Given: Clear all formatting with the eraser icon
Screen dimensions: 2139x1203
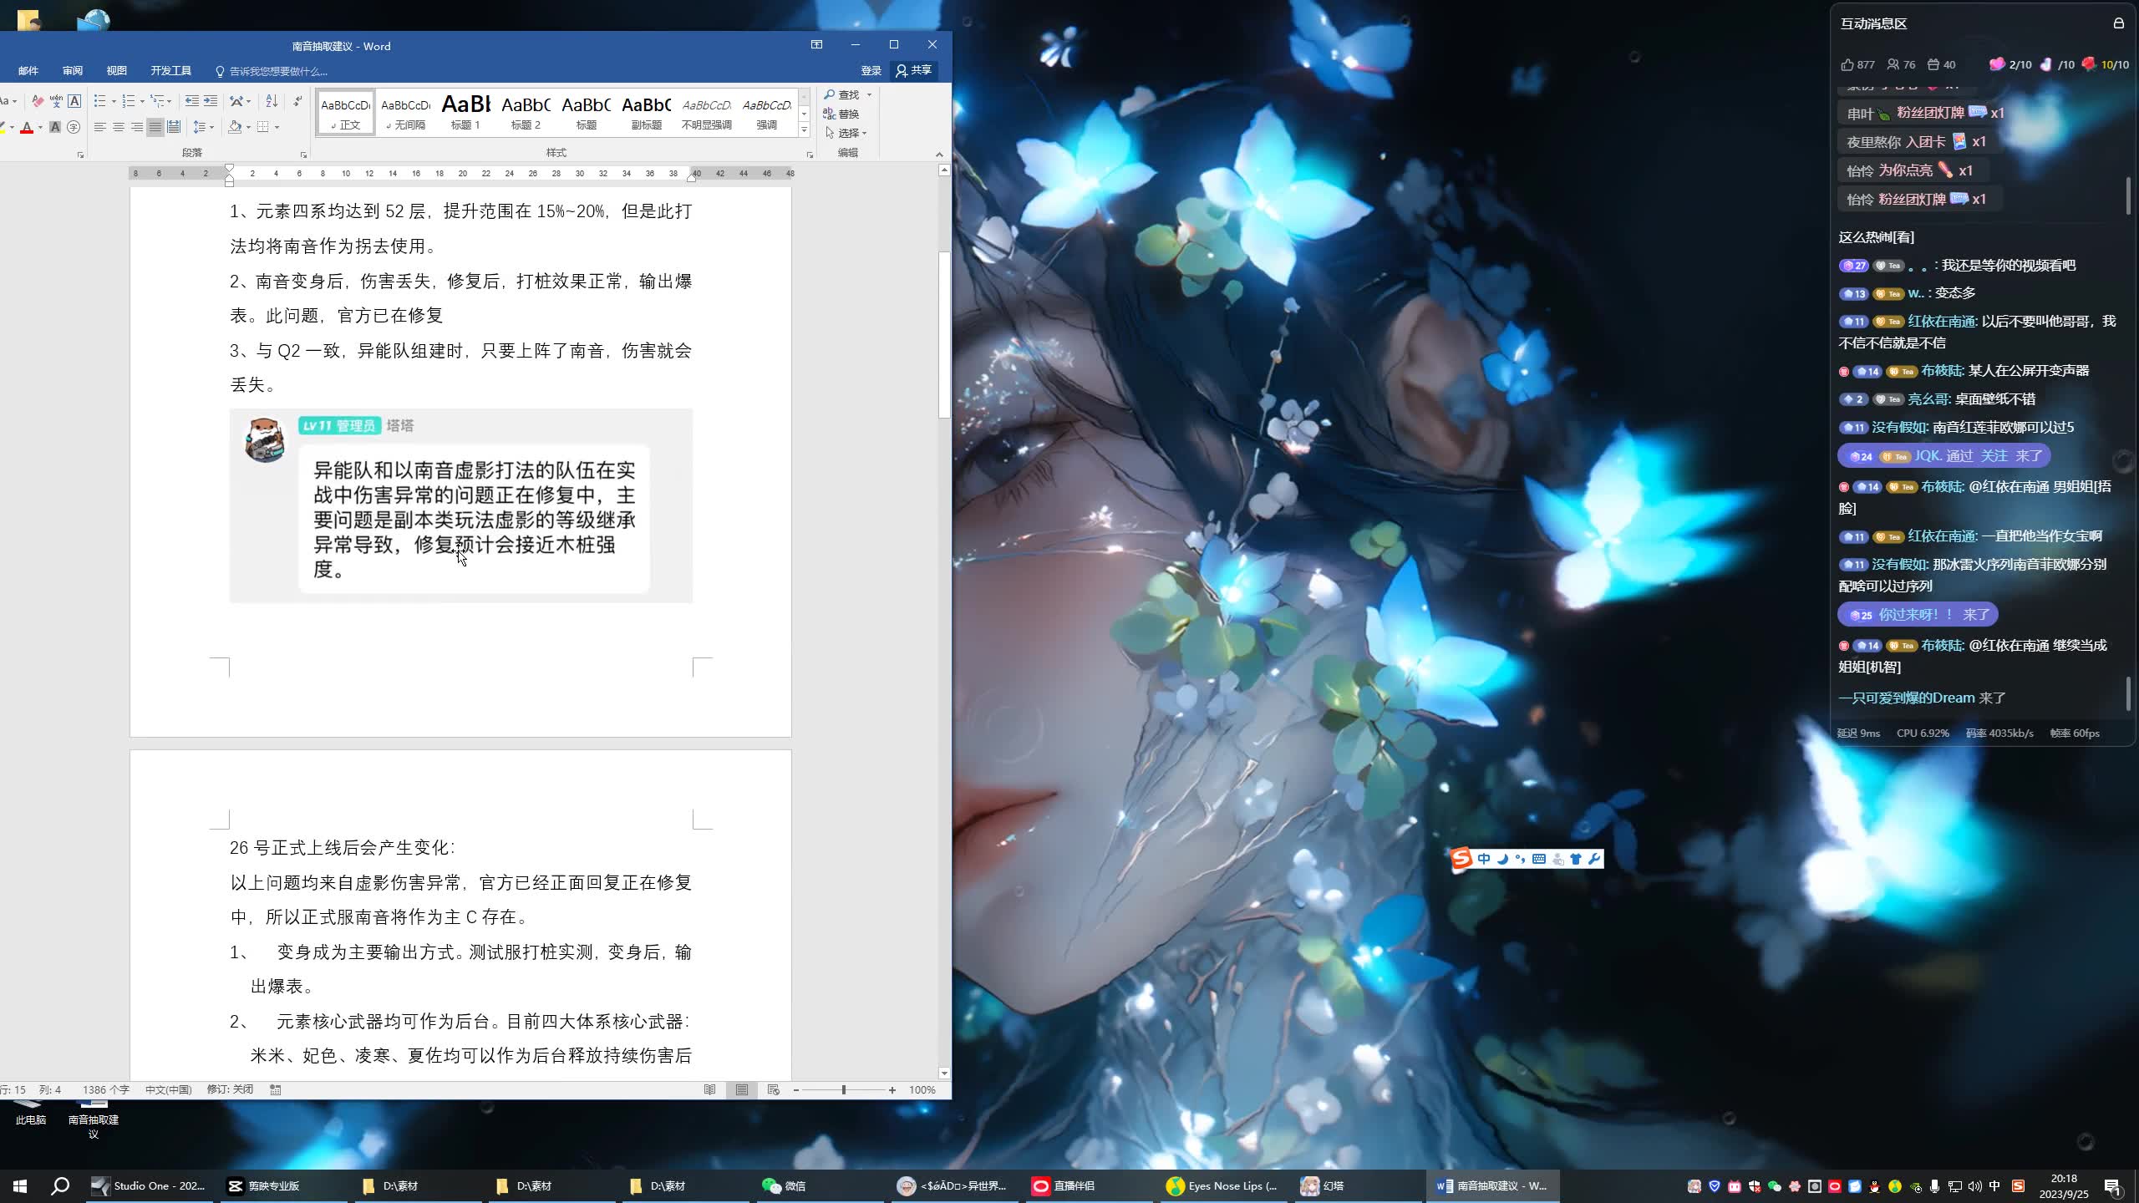Looking at the screenshot, I should [38, 101].
